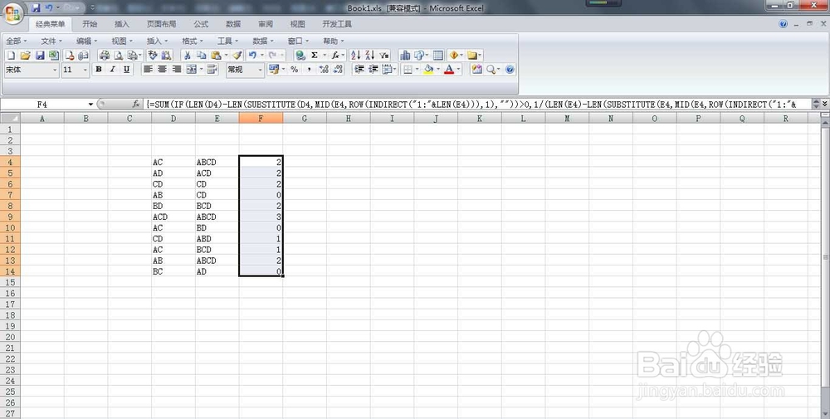Insert a column chart icon
Image resolution: width=830 pixels, height=419 pixels.
coord(405,55)
